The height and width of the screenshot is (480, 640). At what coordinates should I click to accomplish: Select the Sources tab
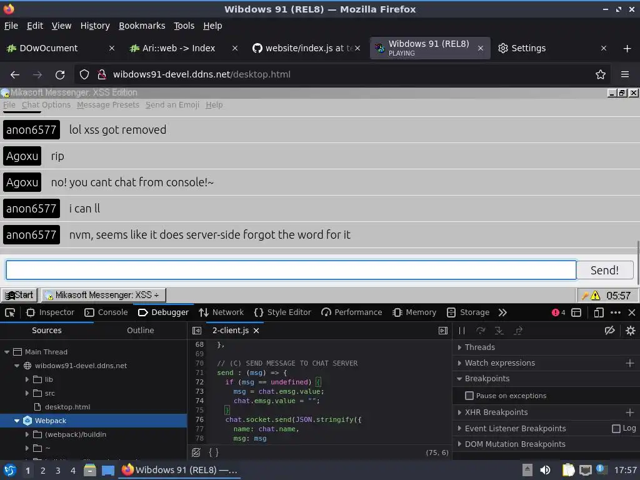click(x=46, y=330)
